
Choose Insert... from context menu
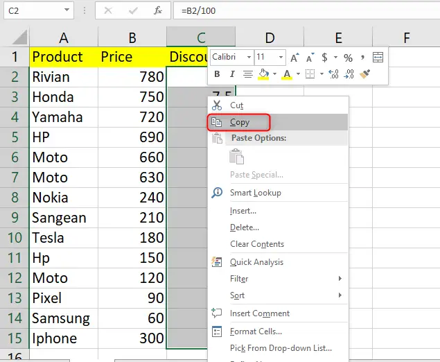pos(279,211)
